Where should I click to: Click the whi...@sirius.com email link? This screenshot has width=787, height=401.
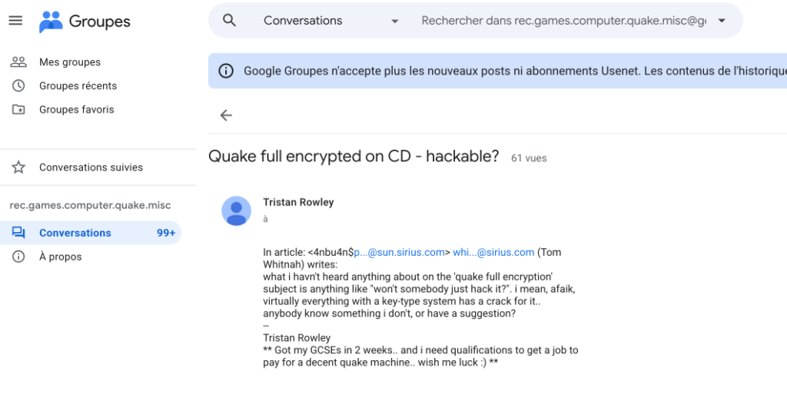pos(493,253)
